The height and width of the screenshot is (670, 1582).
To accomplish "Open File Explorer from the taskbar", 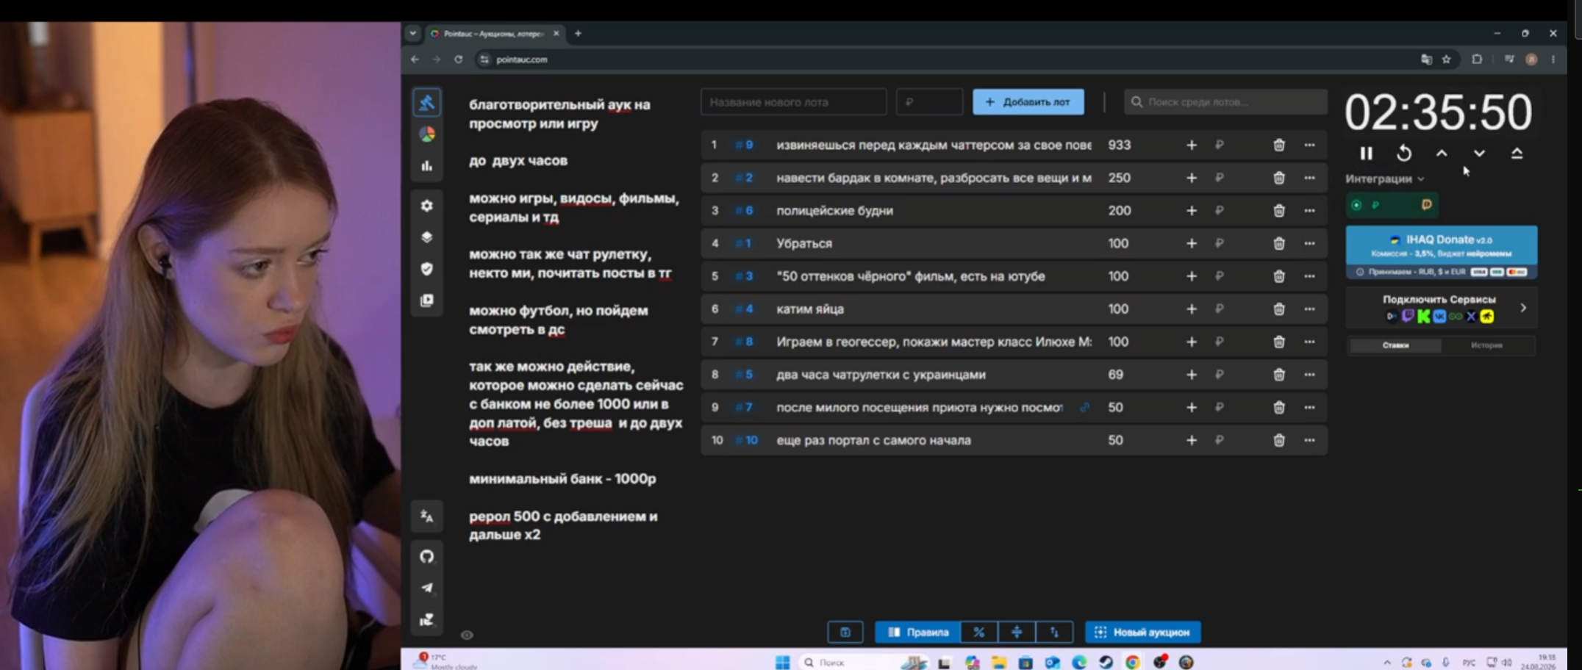I will click(x=998, y=663).
